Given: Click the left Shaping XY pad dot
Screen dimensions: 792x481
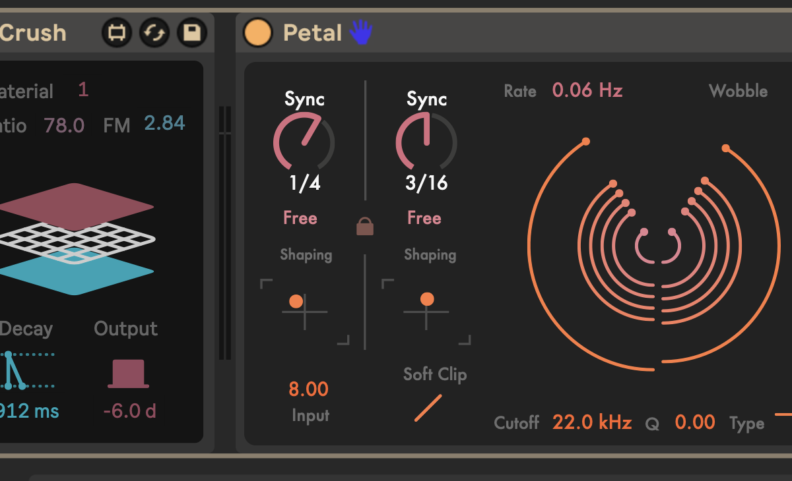Looking at the screenshot, I should click(296, 301).
